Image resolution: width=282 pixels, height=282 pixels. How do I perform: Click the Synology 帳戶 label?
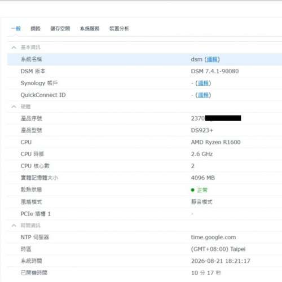(39, 83)
